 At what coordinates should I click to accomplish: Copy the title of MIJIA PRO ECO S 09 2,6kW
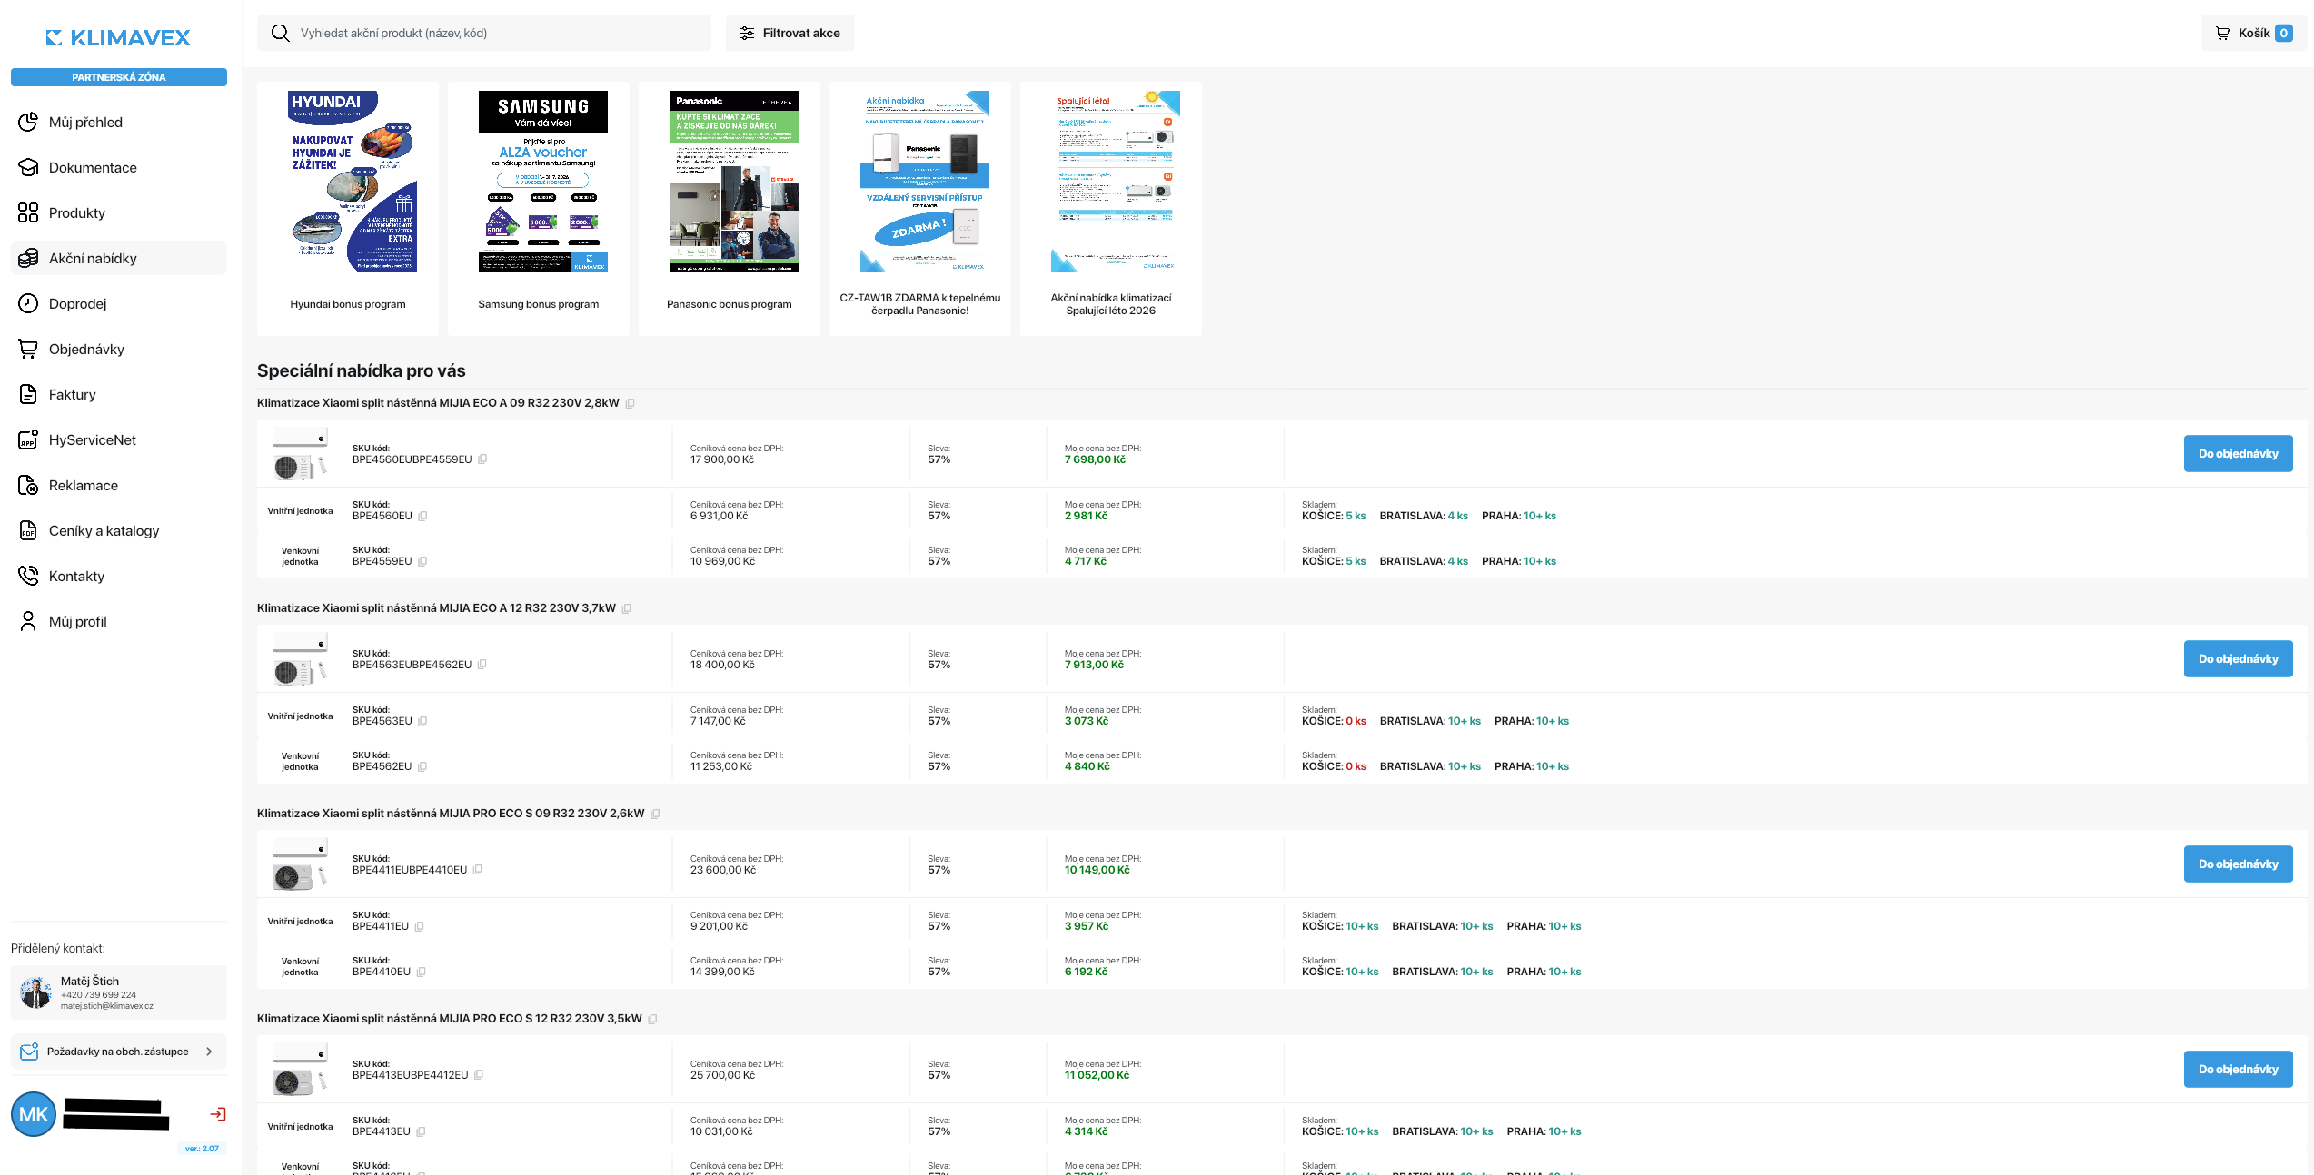655,814
